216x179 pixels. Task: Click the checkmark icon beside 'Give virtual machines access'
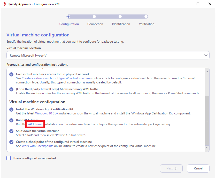[11, 74]
